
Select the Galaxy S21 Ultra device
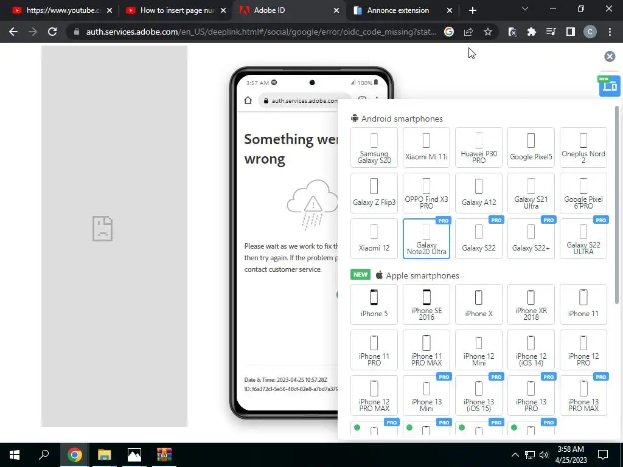tap(531, 193)
